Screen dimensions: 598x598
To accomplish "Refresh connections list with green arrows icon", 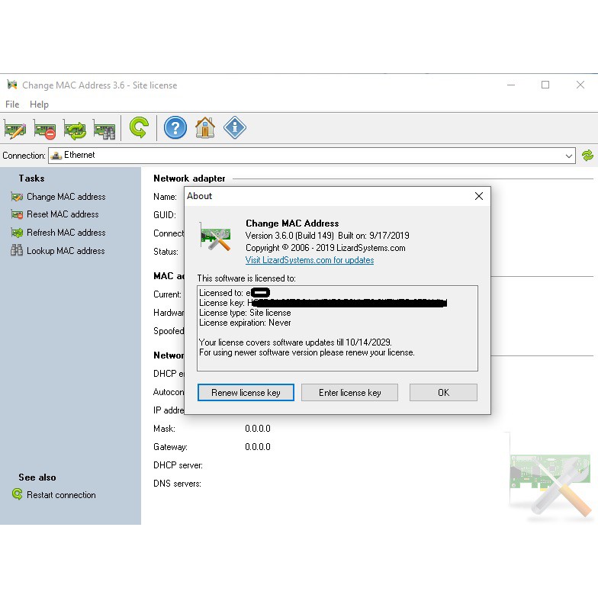I will pyautogui.click(x=587, y=156).
